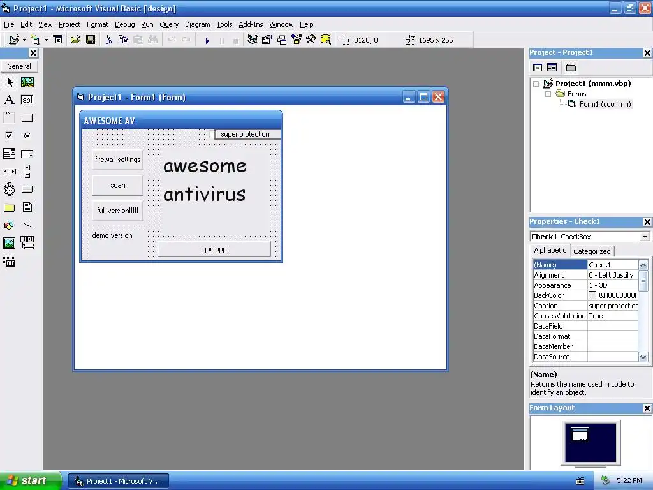This screenshot has height=490, width=653.
Task: Open the Add Standard EXE Project dropdown arrow
Action: pos(24,40)
